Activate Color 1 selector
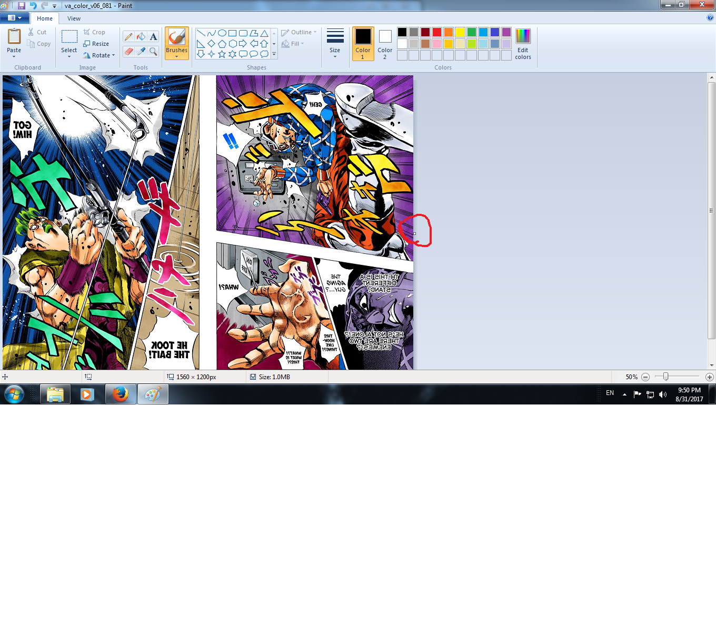This screenshot has height=632, width=716. coord(363,44)
